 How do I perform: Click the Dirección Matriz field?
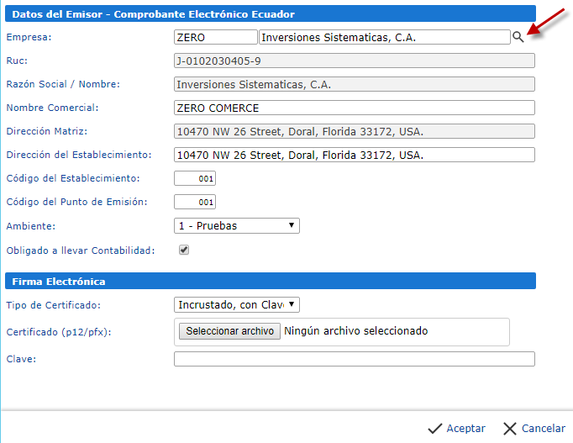coord(354,132)
